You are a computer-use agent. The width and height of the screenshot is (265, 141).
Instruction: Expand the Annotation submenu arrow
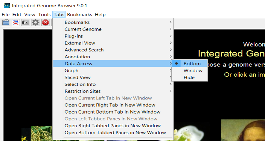point(170,56)
